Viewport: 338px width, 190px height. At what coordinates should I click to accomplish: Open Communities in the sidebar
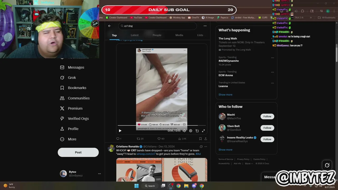(x=75, y=98)
